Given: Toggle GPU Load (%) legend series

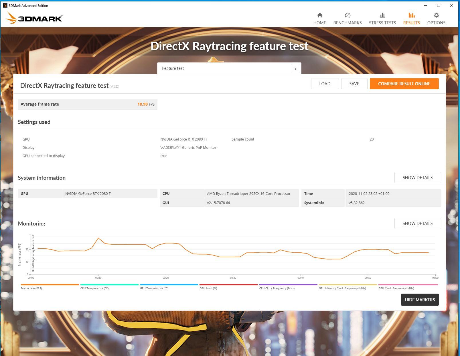Looking at the screenshot, I should point(228,286).
